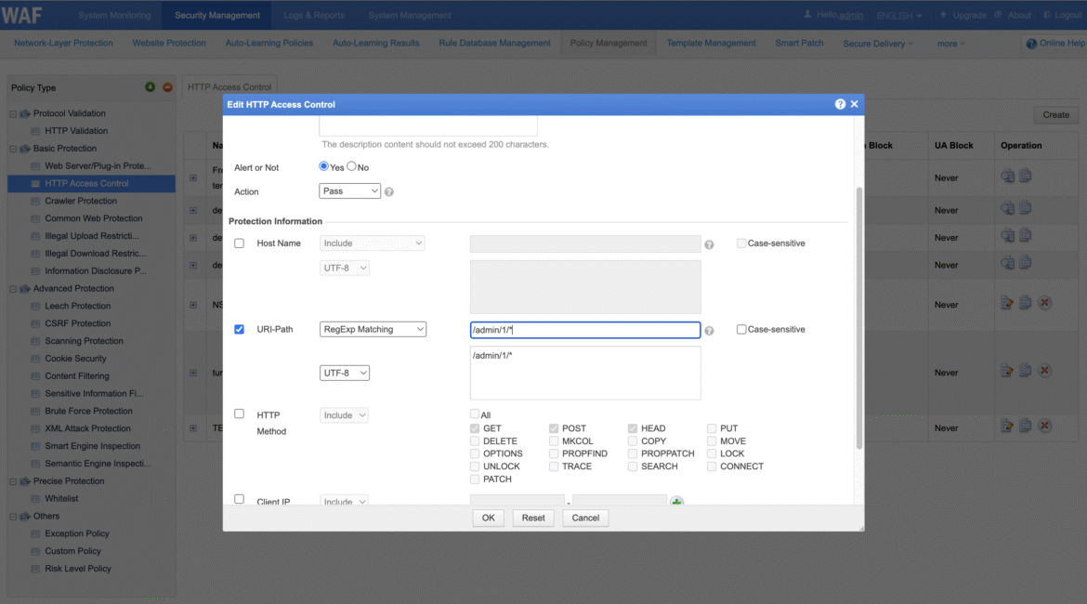Click the green plus icon beside Client IP

click(676, 500)
